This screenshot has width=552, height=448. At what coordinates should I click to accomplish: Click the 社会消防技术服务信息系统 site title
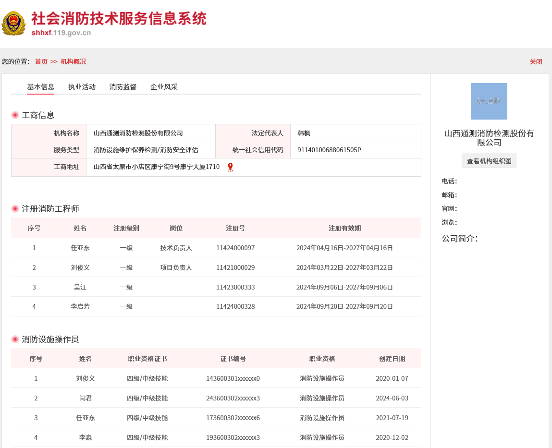coord(119,19)
